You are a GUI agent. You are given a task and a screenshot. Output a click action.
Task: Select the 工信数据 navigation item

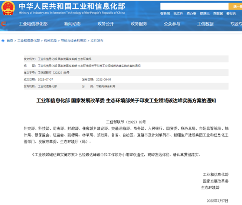click(205, 24)
